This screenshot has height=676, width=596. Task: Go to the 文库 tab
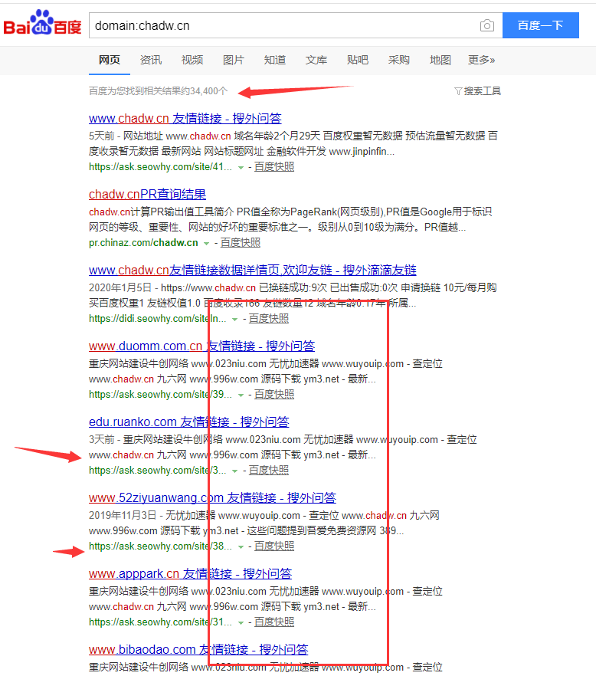point(316,60)
